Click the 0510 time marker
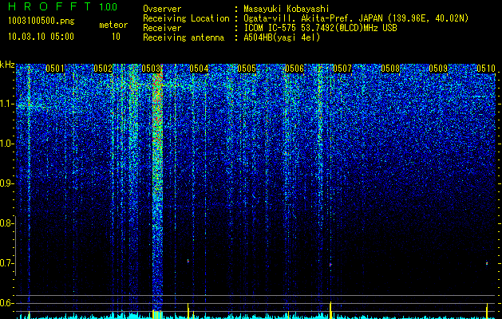Viewport: 502px width, 319px height. click(x=486, y=69)
